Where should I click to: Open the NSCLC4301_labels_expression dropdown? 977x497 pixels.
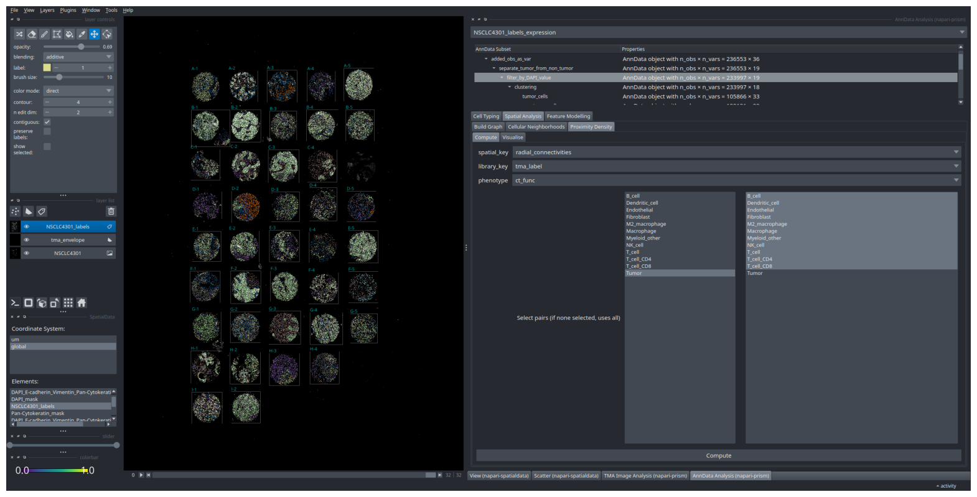click(719, 32)
